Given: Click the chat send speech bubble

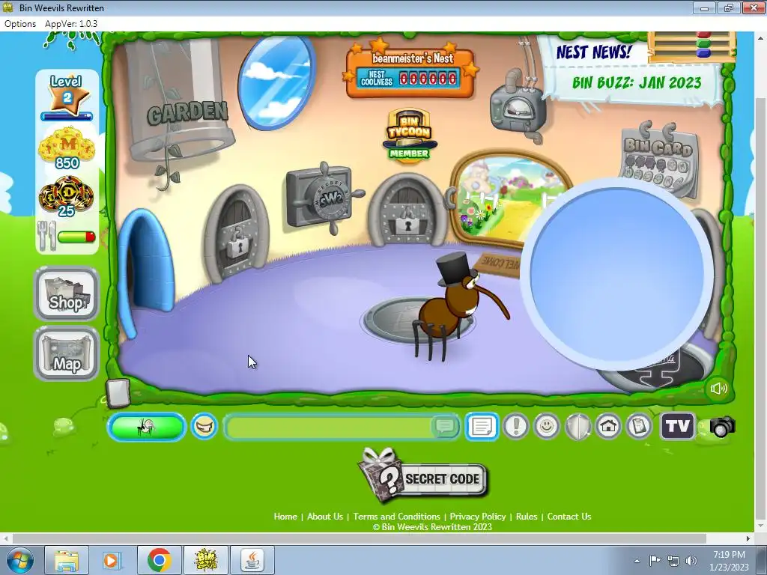Looking at the screenshot, I should [x=445, y=426].
